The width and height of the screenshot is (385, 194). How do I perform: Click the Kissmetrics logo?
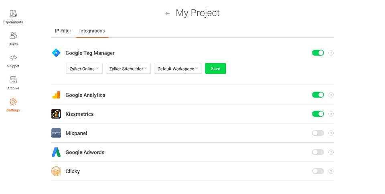(56, 114)
